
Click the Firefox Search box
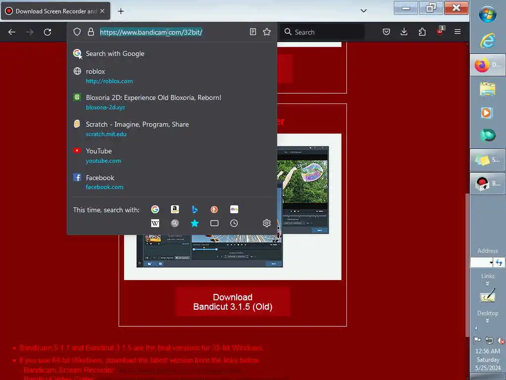(x=322, y=32)
